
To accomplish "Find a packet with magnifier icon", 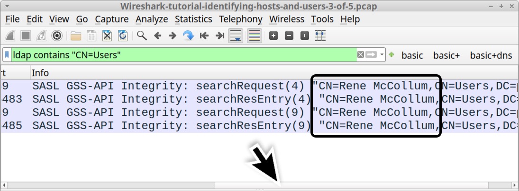I will (x=142, y=35).
